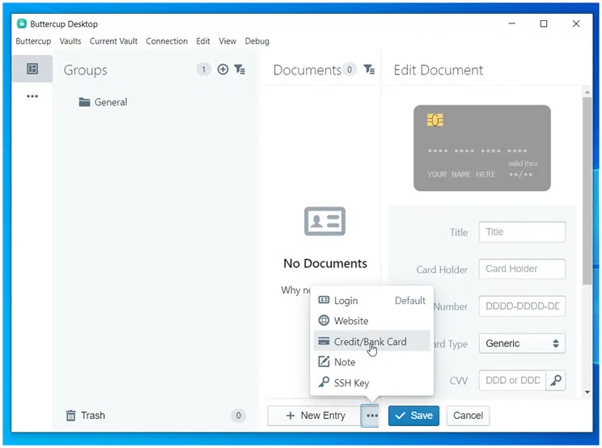This screenshot has height=448, width=602.
Task: Open the Debug menu
Action: pos(256,41)
